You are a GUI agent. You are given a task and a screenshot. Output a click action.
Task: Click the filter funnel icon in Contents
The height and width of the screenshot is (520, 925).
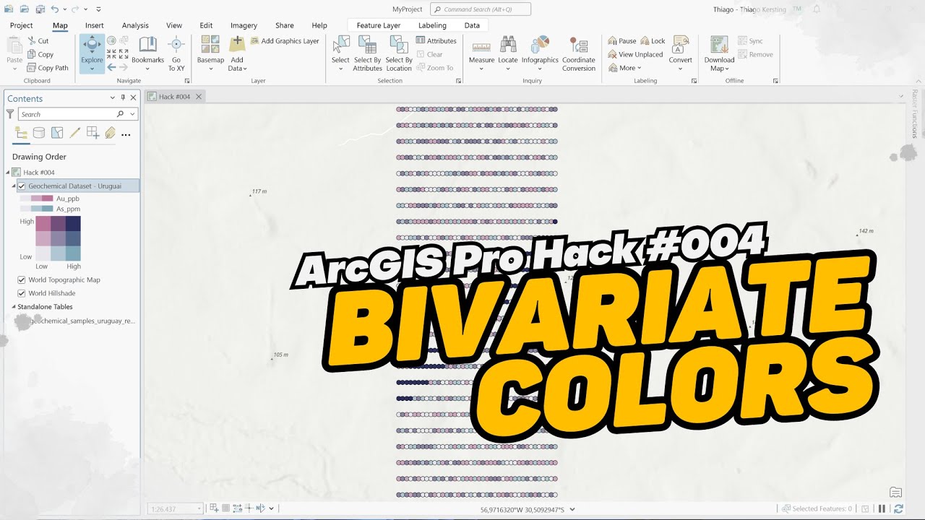[10, 114]
